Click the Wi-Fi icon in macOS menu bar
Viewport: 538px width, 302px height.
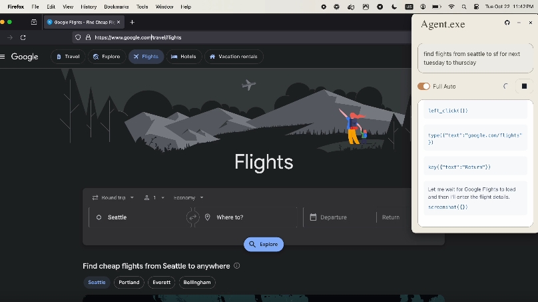(451, 7)
